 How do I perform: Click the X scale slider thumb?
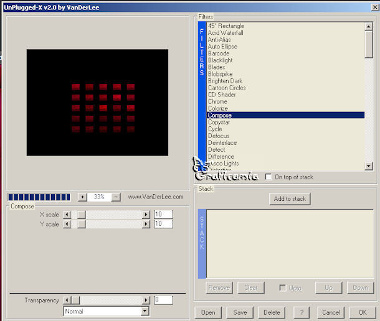[82, 215]
